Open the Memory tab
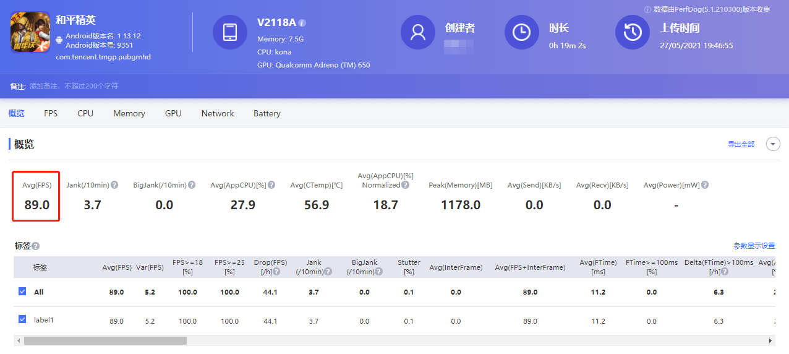 [129, 113]
